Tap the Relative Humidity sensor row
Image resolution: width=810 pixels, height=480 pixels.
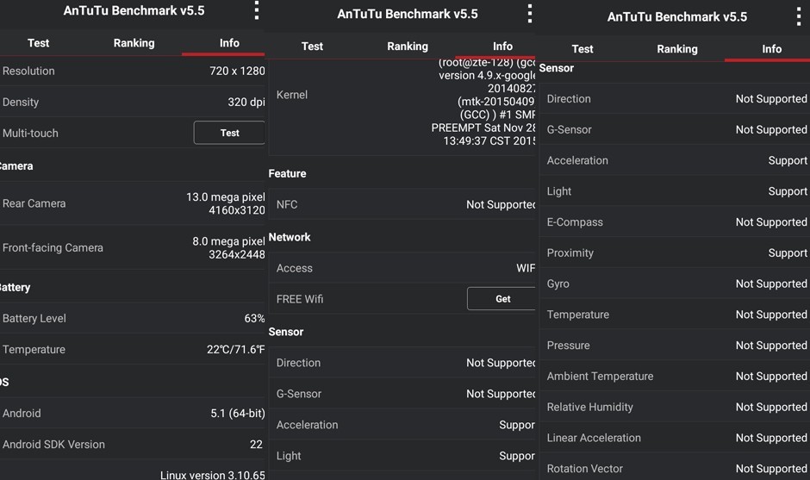676,407
